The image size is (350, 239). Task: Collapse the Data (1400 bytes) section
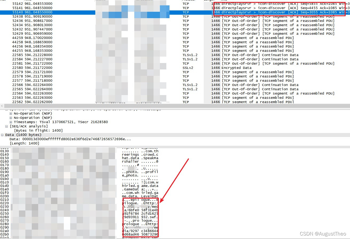click(2, 135)
